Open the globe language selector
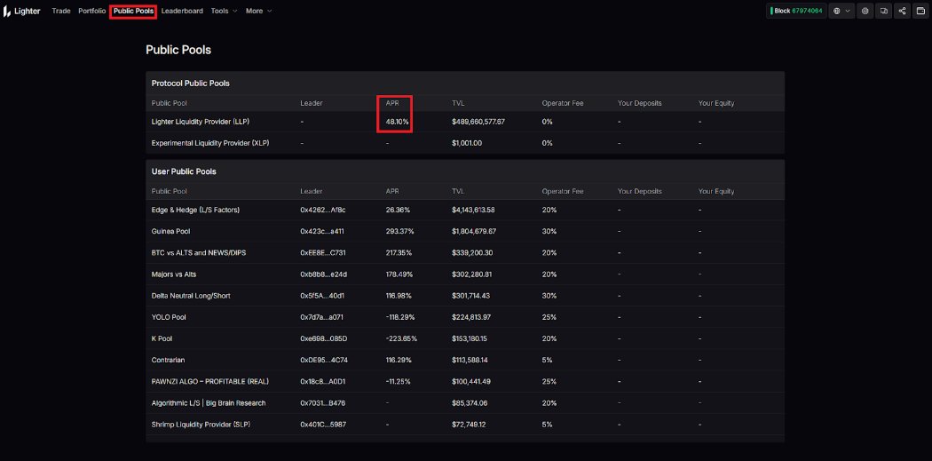The height and width of the screenshot is (461, 932). coord(841,11)
